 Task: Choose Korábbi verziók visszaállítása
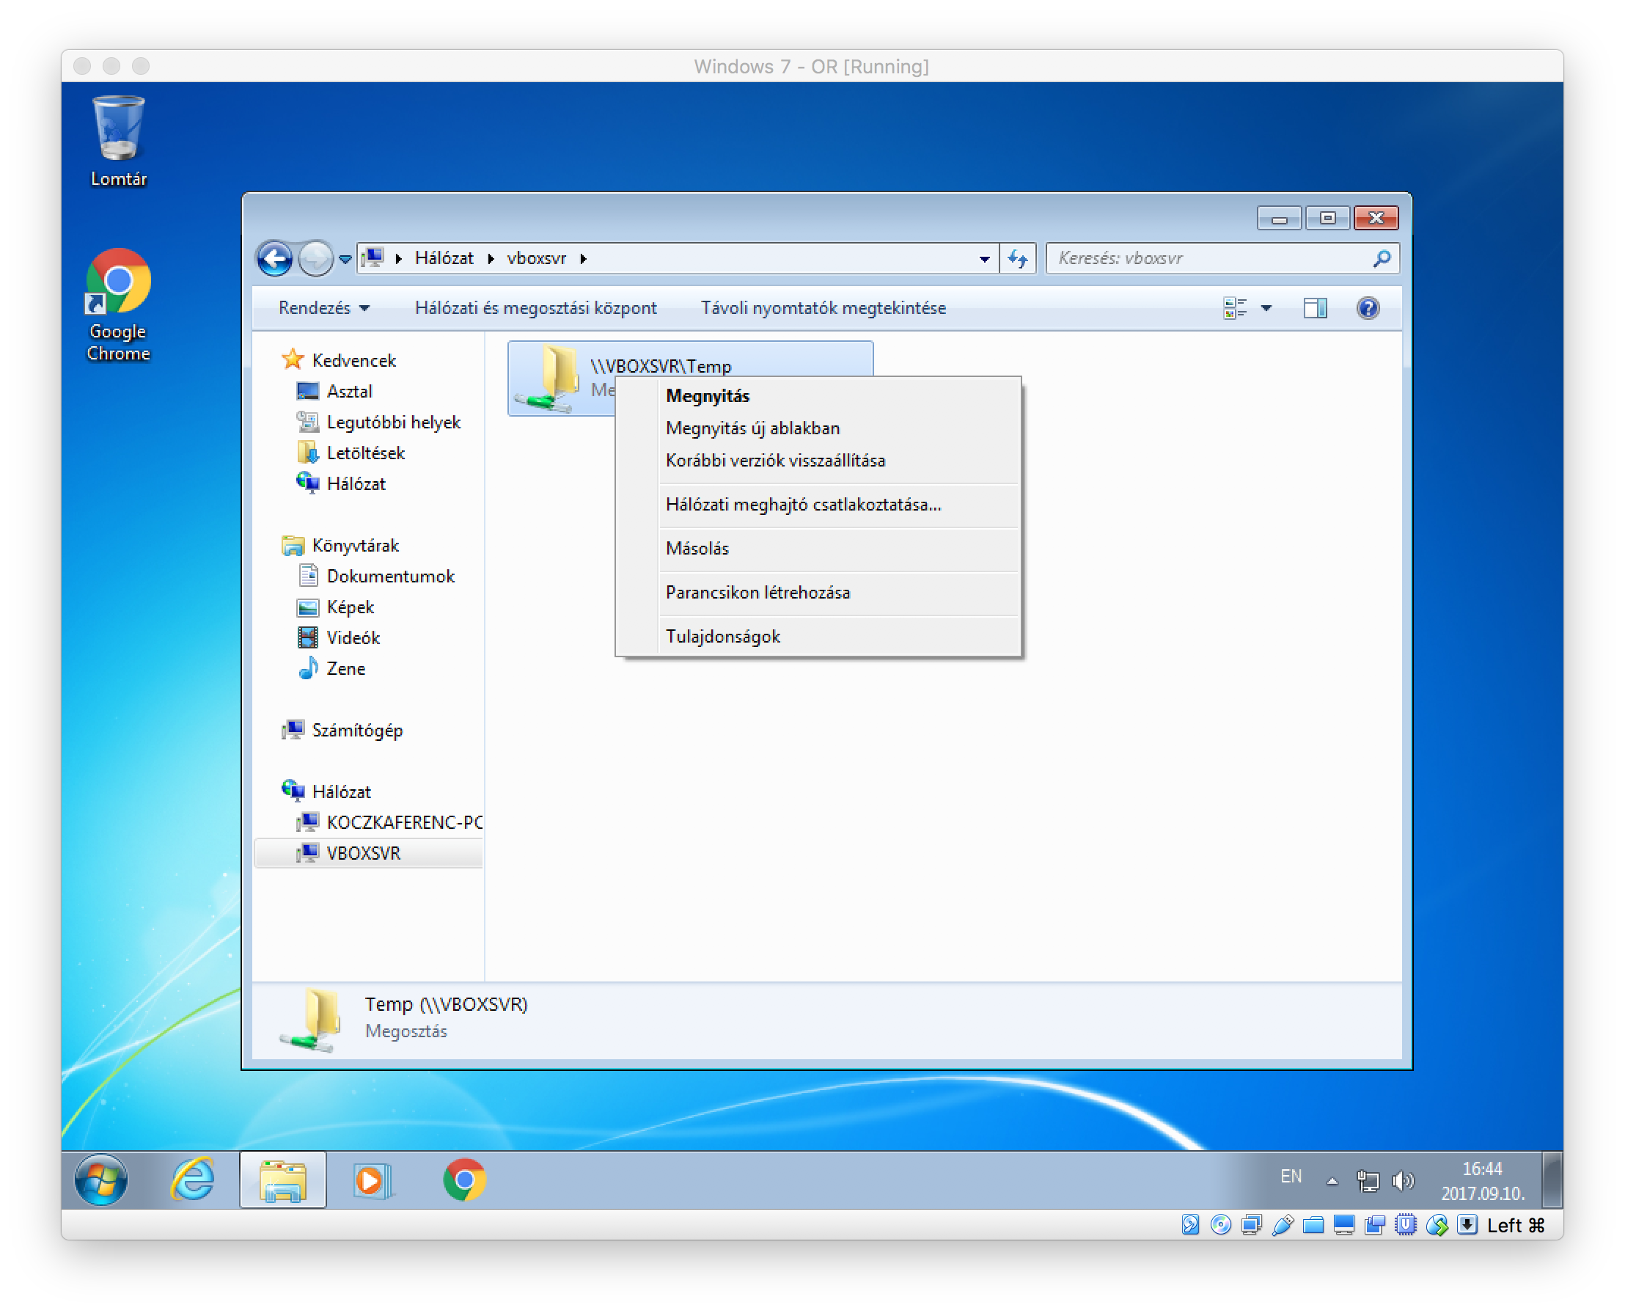(x=818, y=461)
